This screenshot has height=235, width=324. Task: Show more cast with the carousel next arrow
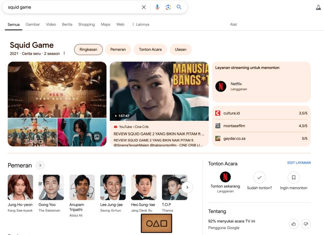tap(187, 187)
